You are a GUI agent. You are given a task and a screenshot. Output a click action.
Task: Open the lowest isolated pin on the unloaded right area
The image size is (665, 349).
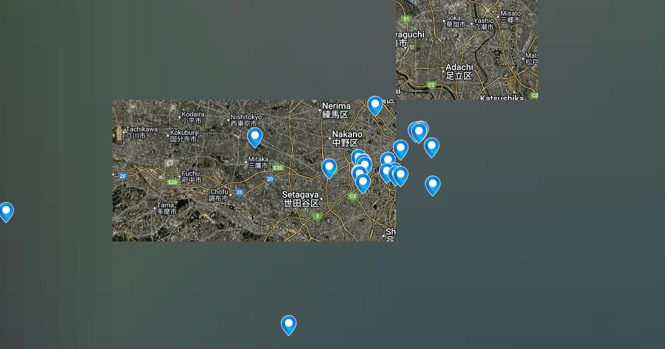click(x=433, y=185)
